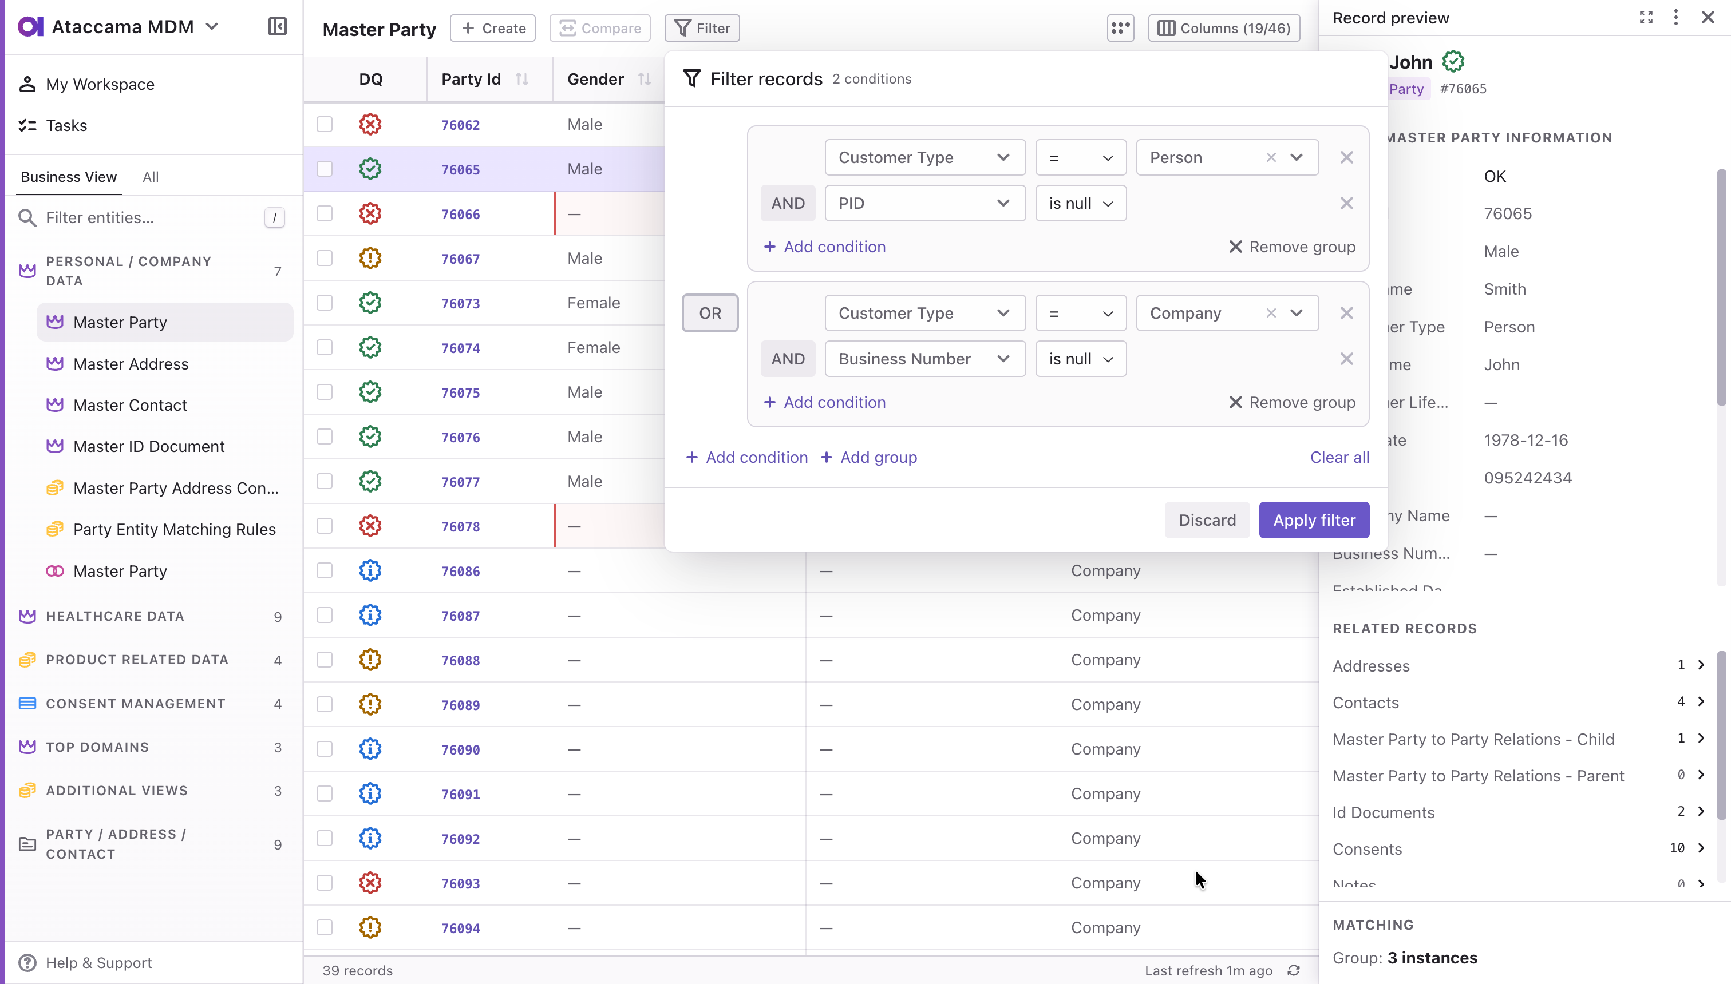Image resolution: width=1731 pixels, height=984 pixels.
Task: Open the grid view options icon
Action: pyautogui.click(x=1120, y=27)
